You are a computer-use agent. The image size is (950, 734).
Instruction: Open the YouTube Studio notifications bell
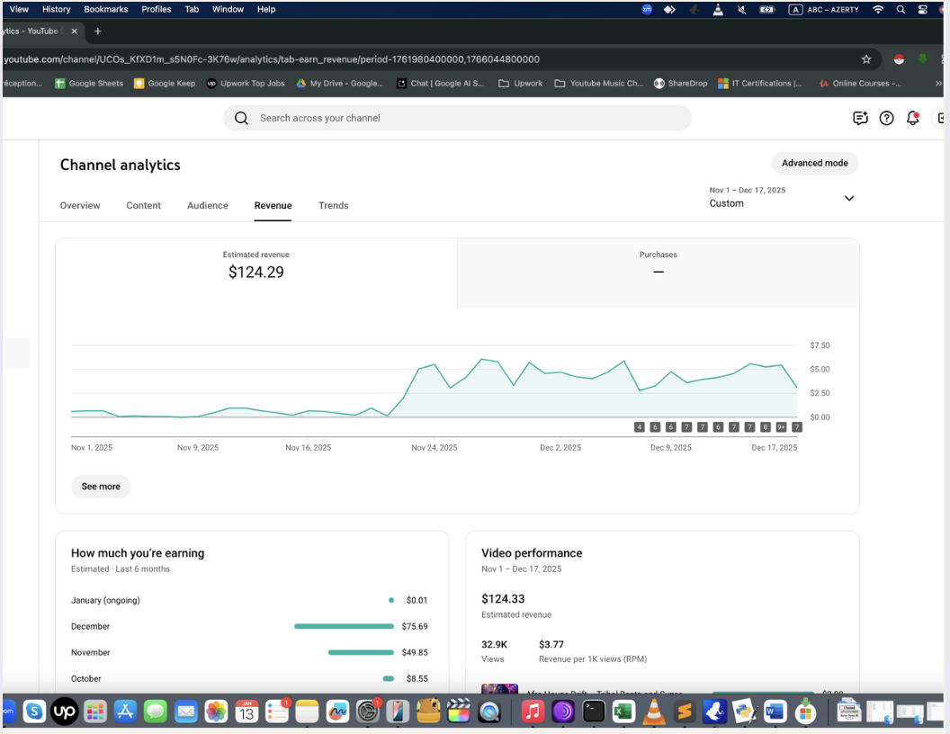click(x=913, y=118)
